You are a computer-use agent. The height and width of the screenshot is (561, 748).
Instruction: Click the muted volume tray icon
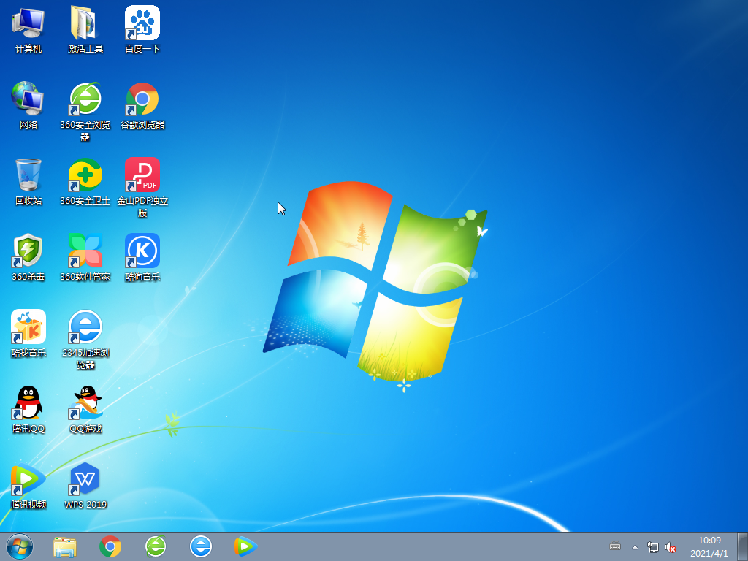(670, 546)
